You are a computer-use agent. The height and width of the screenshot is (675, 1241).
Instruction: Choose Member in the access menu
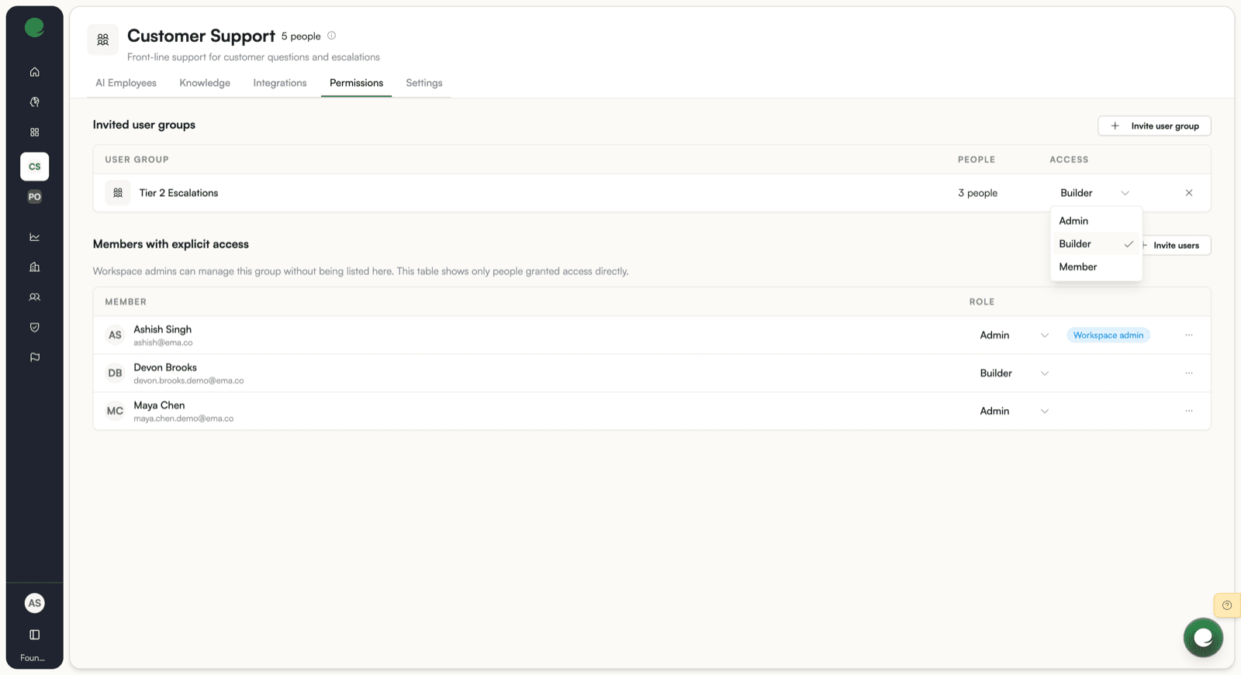[1096, 267]
